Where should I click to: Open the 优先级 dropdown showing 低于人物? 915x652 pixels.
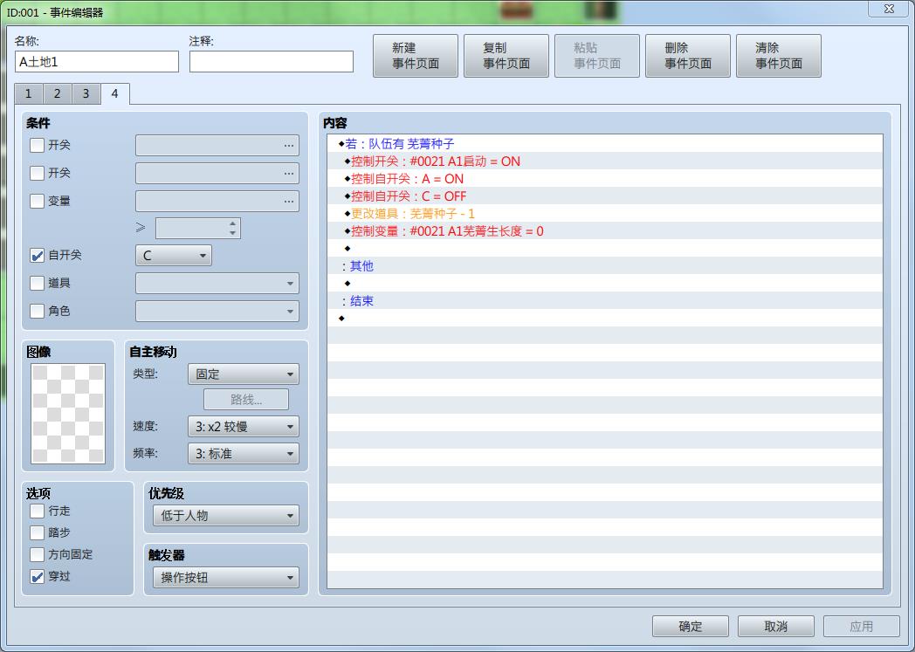(x=226, y=516)
